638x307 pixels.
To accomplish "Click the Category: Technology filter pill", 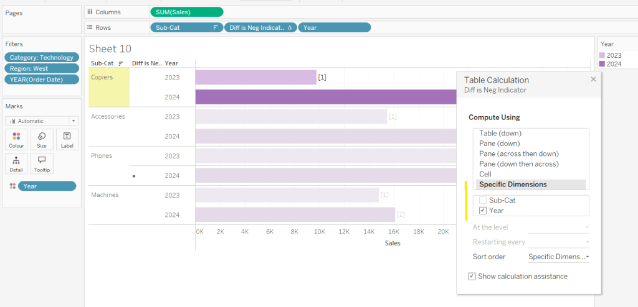I will point(42,57).
